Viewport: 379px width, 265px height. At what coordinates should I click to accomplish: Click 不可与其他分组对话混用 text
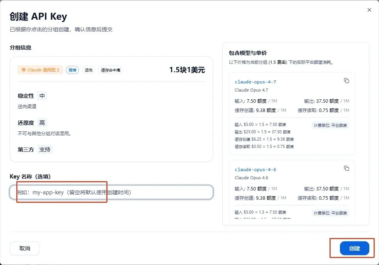[44, 133]
